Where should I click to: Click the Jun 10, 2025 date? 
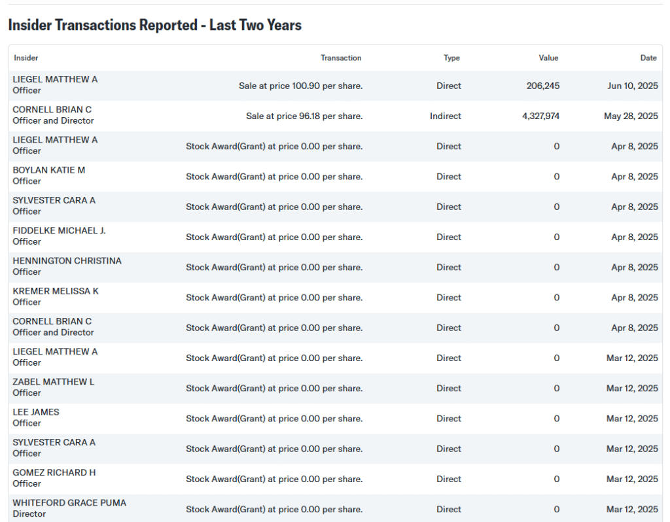click(631, 86)
